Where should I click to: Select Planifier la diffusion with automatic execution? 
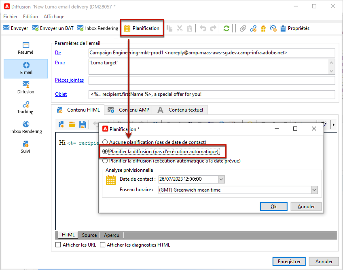105,161
